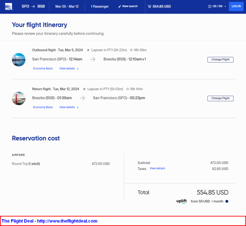Click the return layover airplane icon
Screen dimensions: 246x226
84,89
